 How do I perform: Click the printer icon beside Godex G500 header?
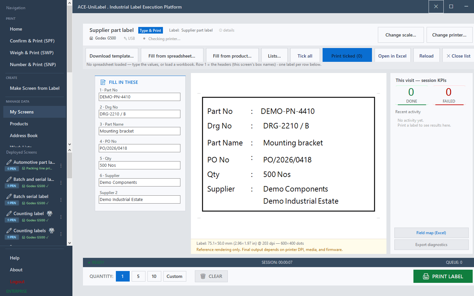pos(92,38)
